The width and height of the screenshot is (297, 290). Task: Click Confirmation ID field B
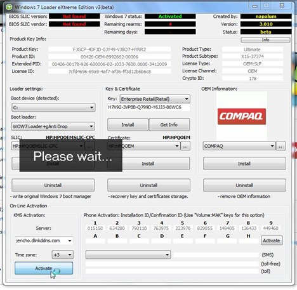point(117,241)
